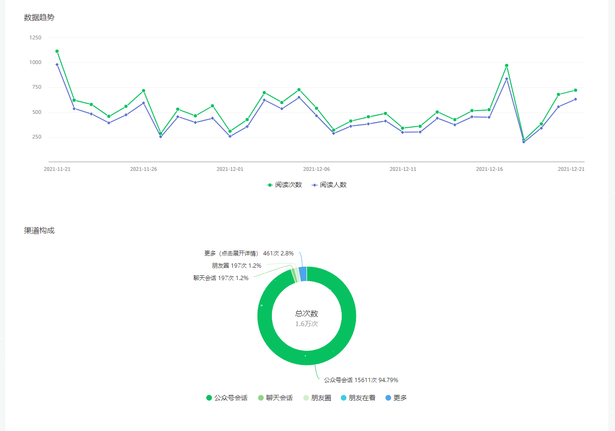Image resolution: width=615 pixels, height=431 pixels.
Task: Select the large green 公众号会话 donut segment
Action: coord(266,332)
